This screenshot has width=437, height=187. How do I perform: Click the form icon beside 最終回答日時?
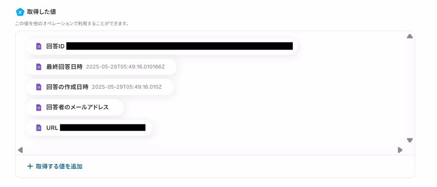click(x=39, y=67)
